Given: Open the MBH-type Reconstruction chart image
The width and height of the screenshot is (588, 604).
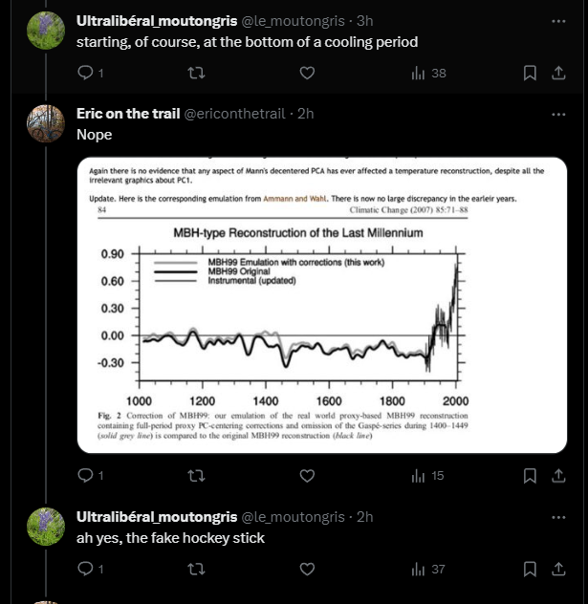Looking at the screenshot, I should (322, 305).
